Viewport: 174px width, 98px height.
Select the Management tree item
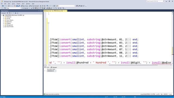click(x=10, y=25)
